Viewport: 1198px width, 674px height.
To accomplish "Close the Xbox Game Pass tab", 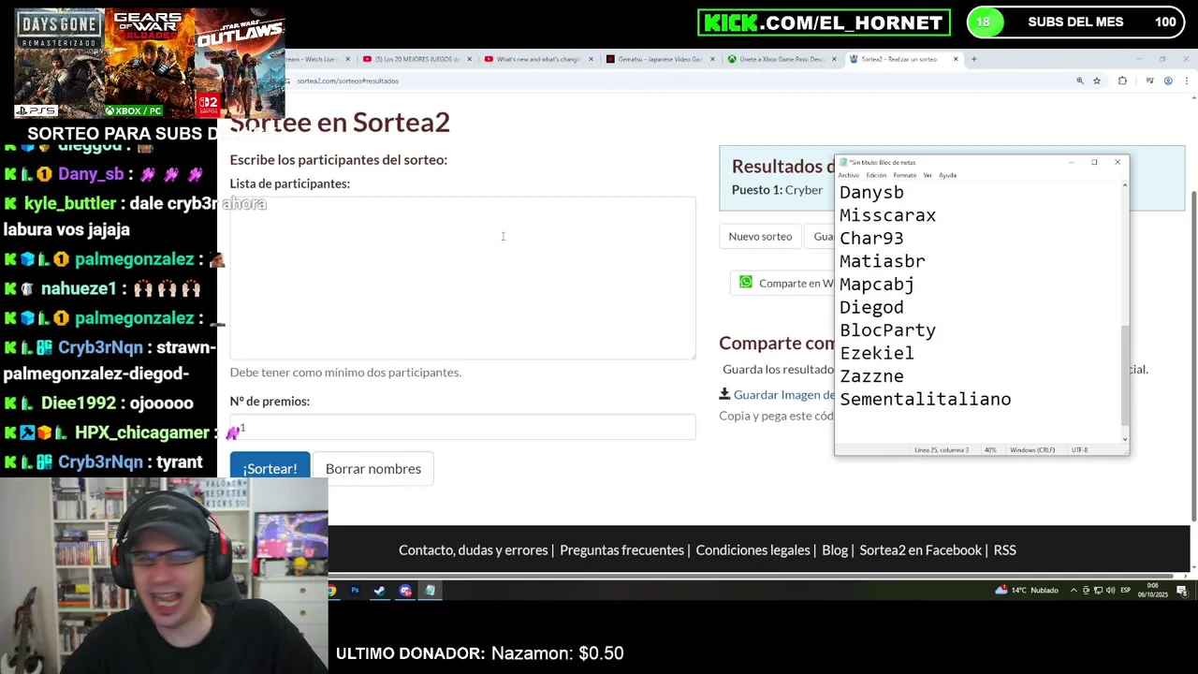I will [834, 59].
